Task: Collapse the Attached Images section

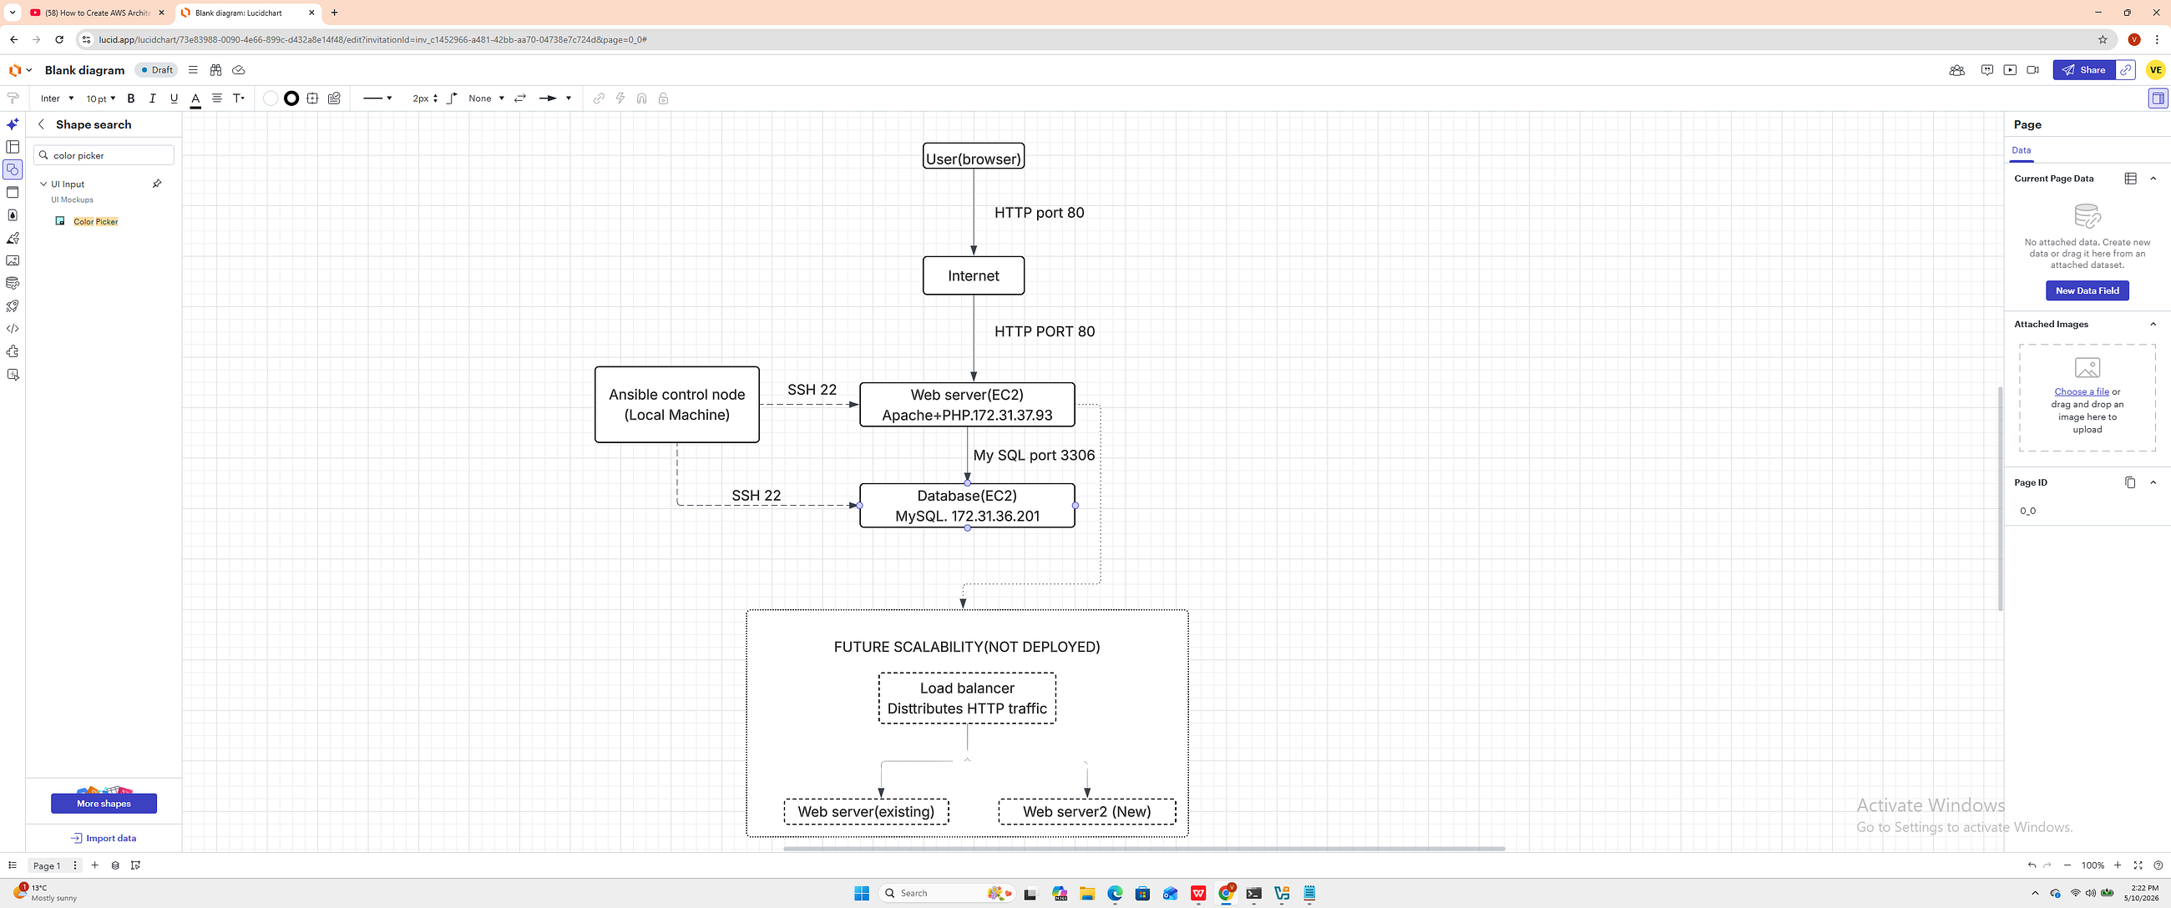Action: [x=2153, y=325]
